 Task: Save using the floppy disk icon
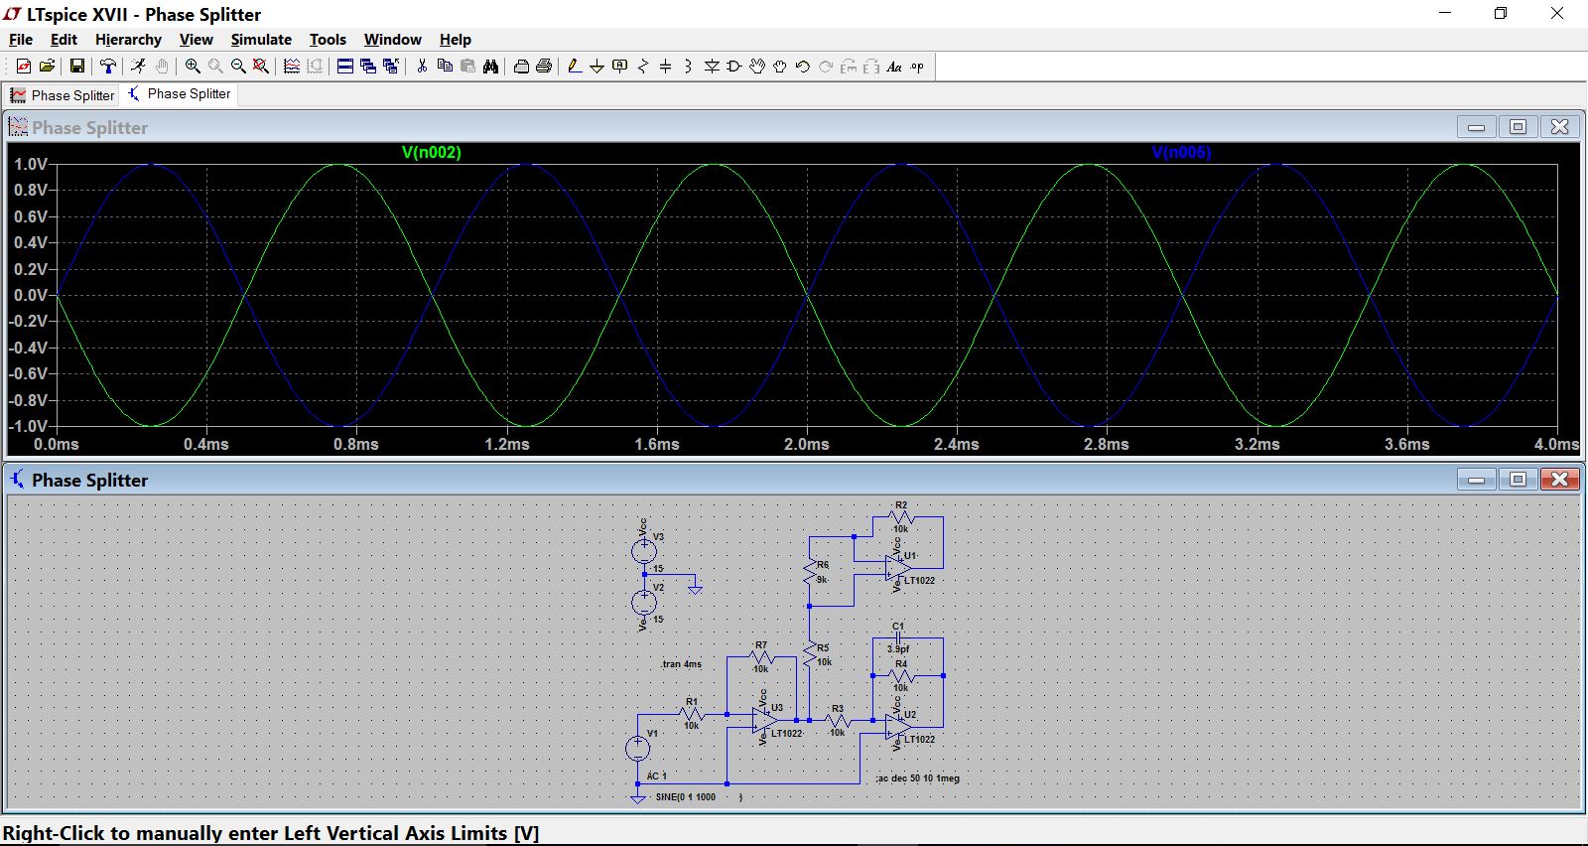tap(76, 67)
